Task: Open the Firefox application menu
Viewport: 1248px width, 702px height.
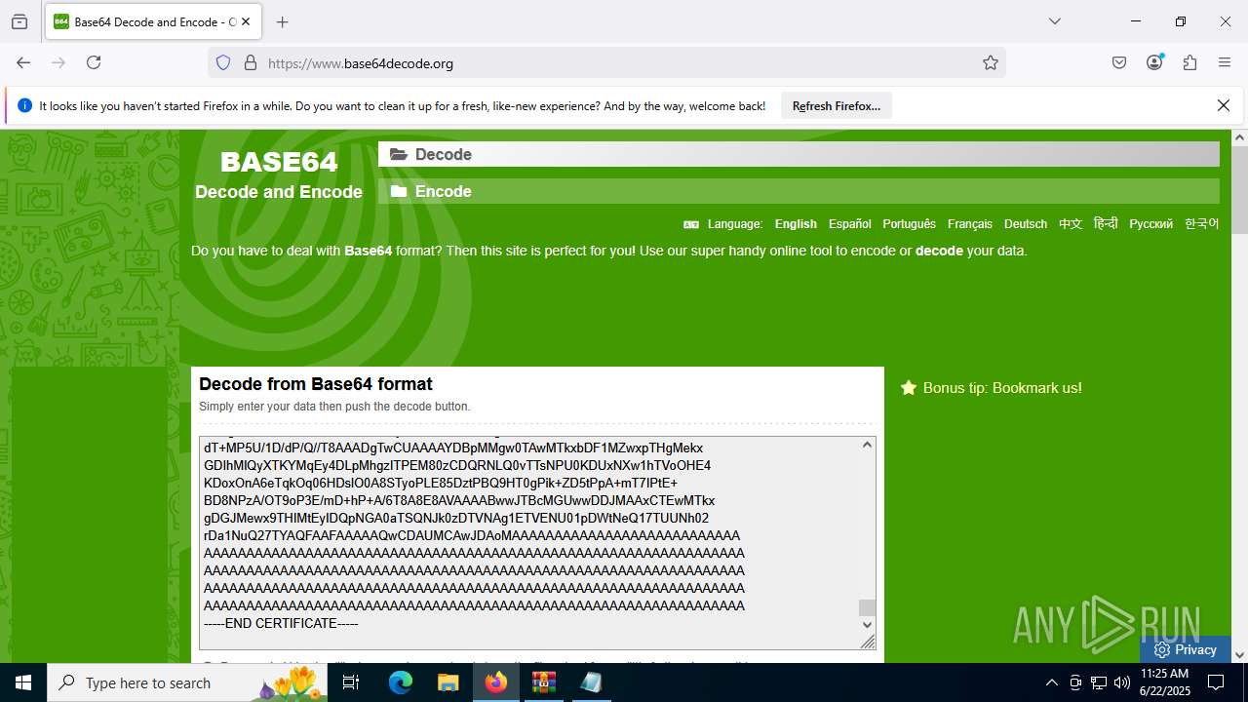Action: coord(1225,62)
